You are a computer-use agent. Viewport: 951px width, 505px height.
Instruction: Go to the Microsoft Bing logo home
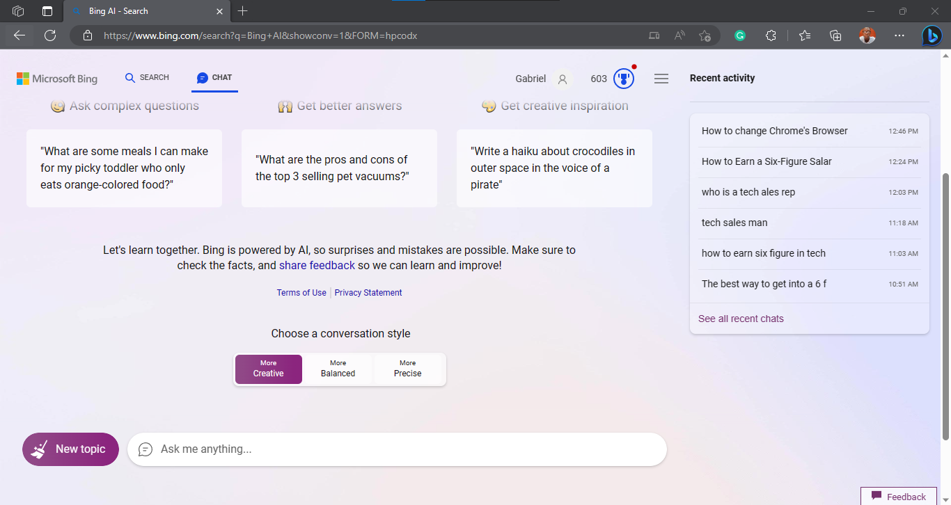tap(57, 79)
